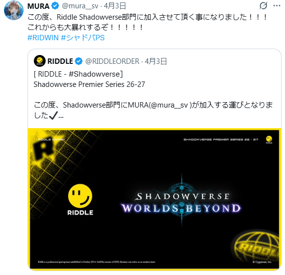Click the RIDDLE display name
Viewport: 285px width, 275px height.
pos(60,61)
